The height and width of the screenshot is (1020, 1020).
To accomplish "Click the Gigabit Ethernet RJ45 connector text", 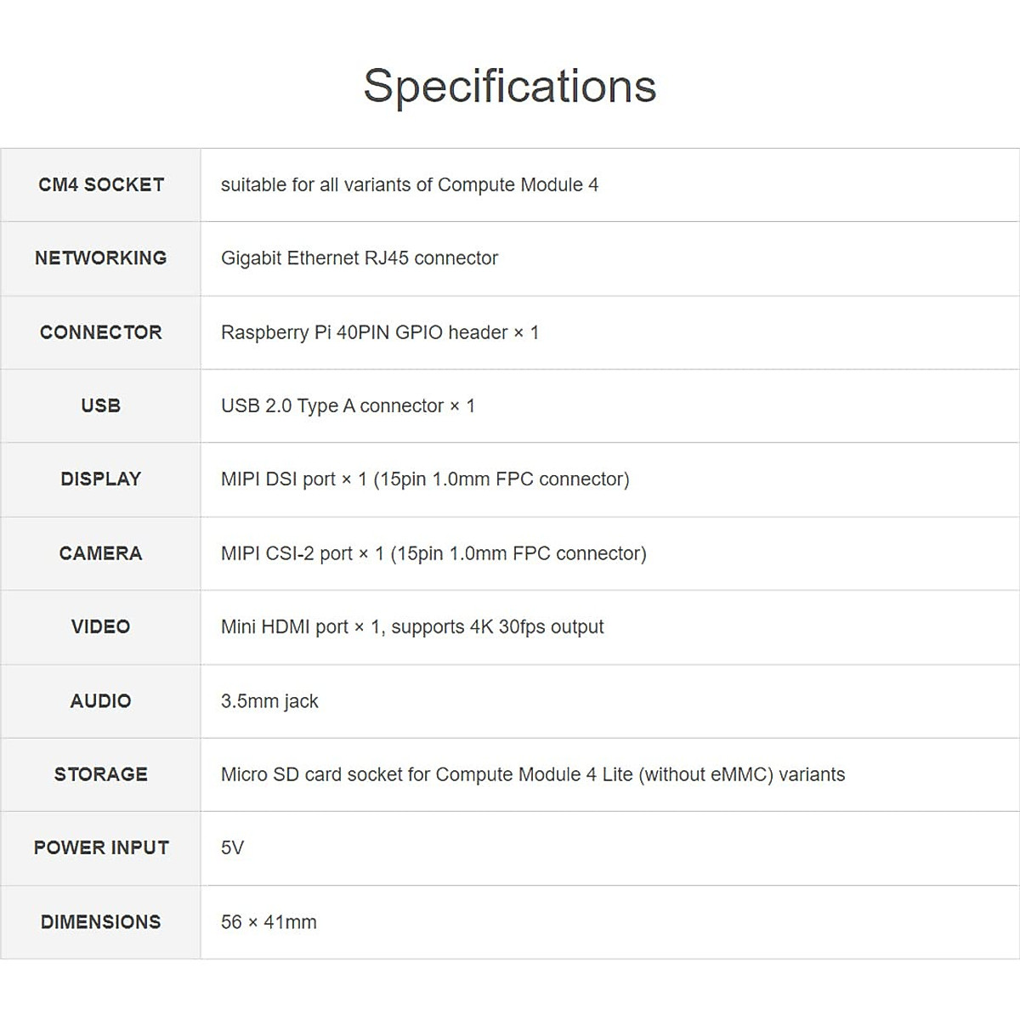I will pos(359,258).
